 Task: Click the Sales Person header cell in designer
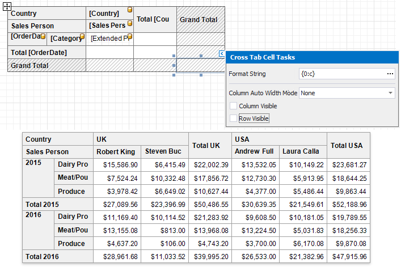pyautogui.click(x=47, y=26)
